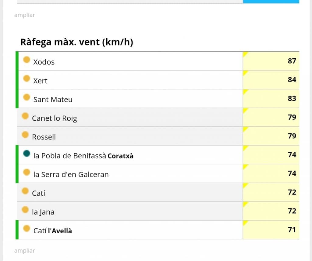Select the Coratxà station name

120,156
